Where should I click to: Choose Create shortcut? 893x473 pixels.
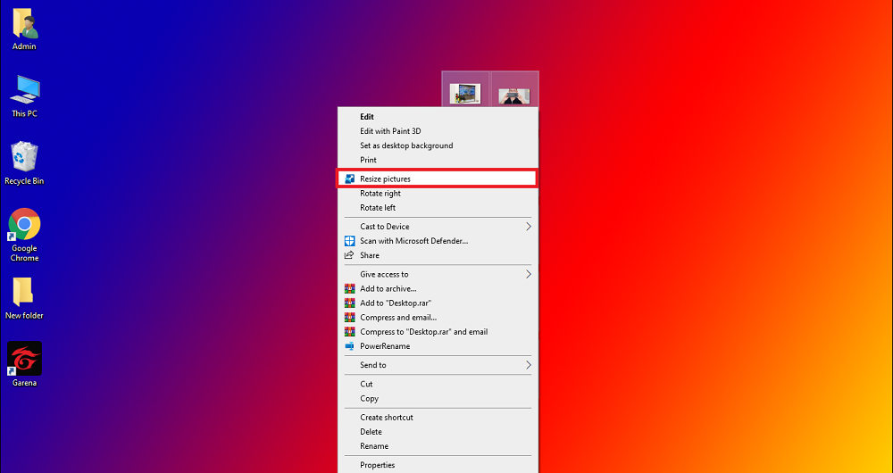click(438, 417)
